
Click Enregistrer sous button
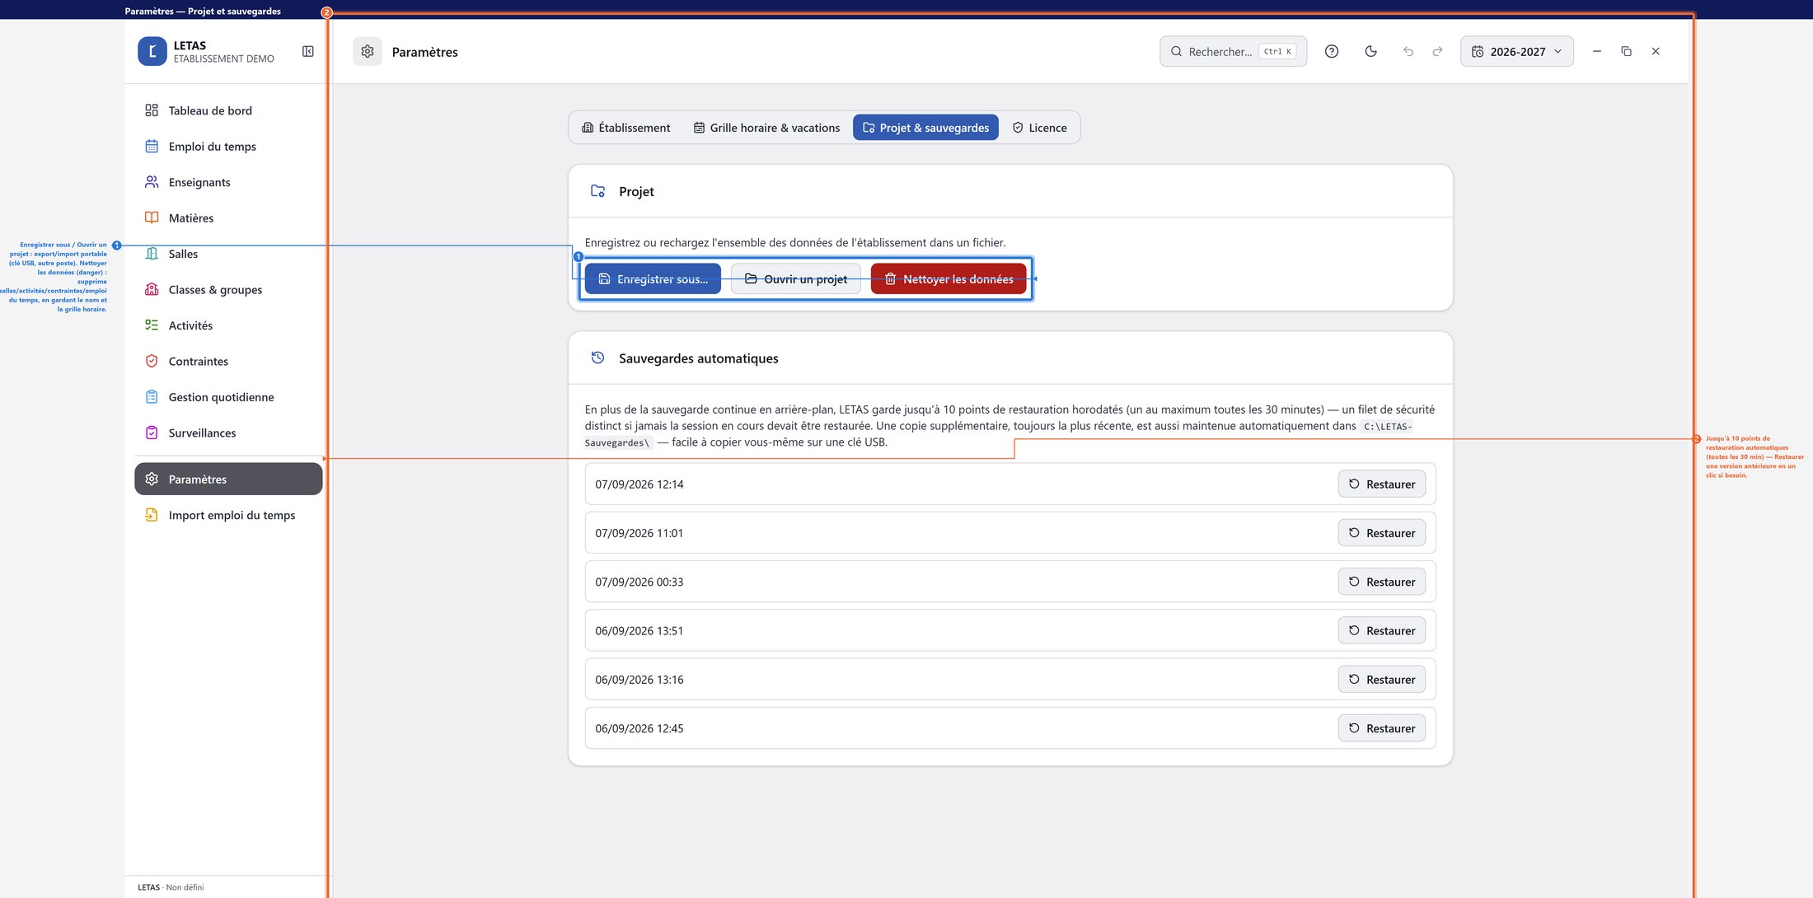pyautogui.click(x=653, y=279)
